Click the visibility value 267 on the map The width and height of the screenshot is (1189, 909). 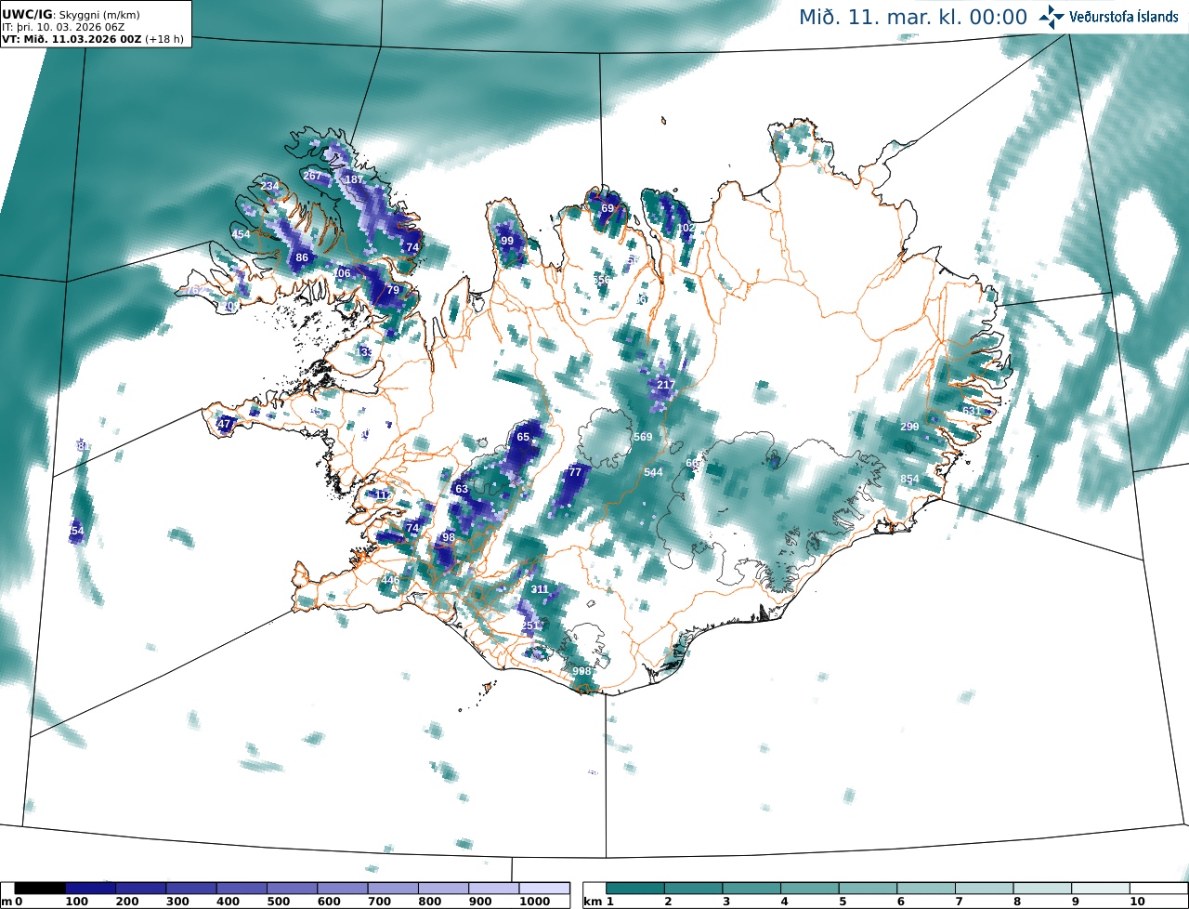click(312, 176)
